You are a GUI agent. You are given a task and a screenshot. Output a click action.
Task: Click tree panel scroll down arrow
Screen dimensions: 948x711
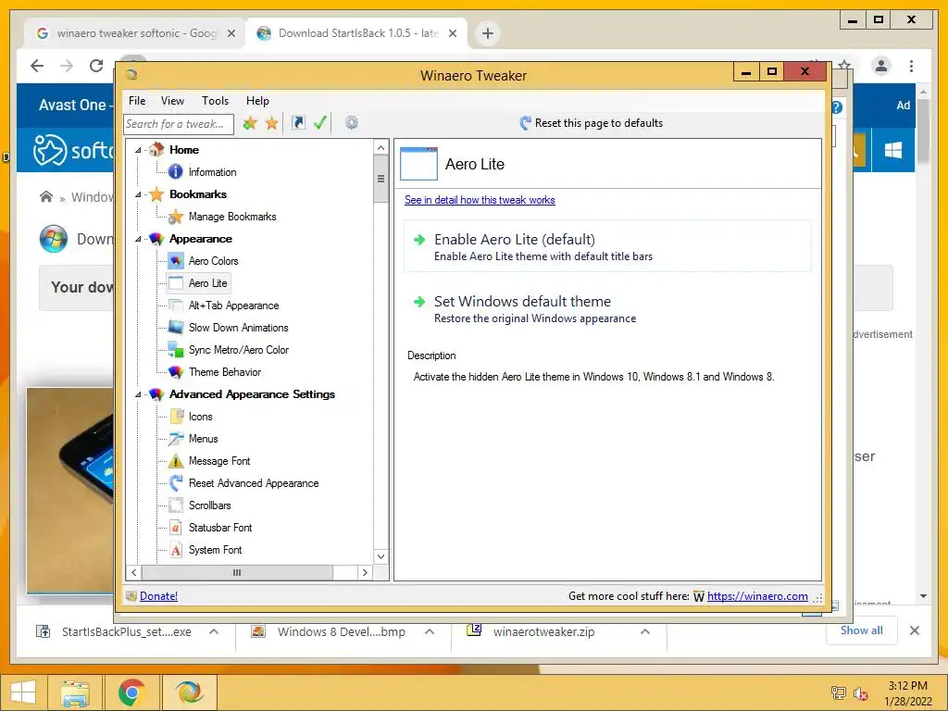coord(380,556)
